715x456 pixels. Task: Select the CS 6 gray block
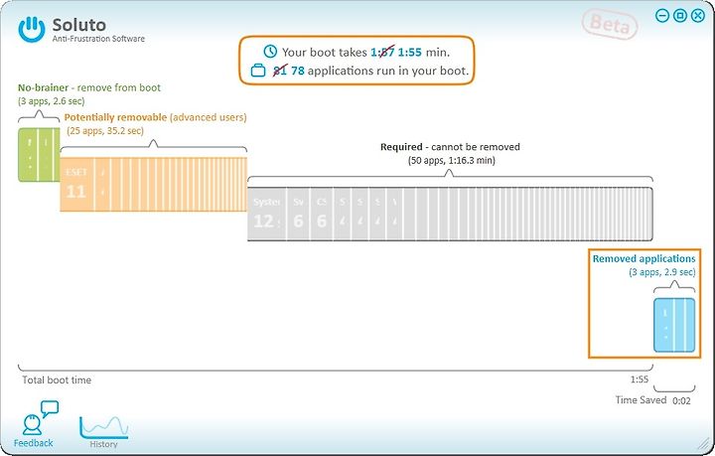point(321,214)
